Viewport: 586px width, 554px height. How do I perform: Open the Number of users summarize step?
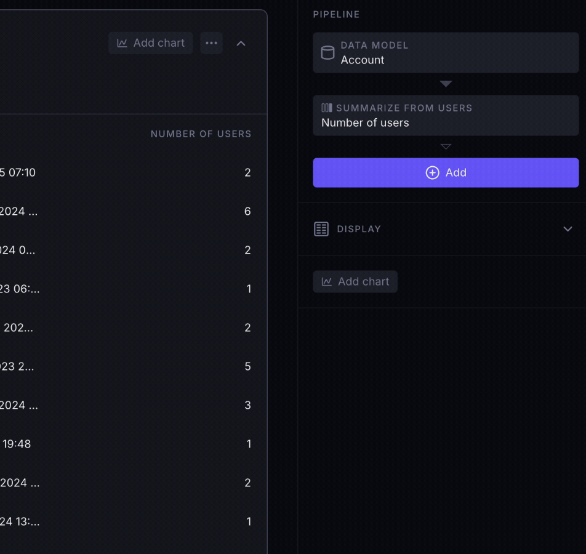pyautogui.click(x=446, y=115)
